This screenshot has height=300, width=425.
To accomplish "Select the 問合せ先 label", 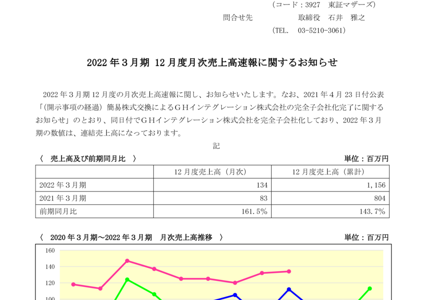I will click(x=238, y=17).
